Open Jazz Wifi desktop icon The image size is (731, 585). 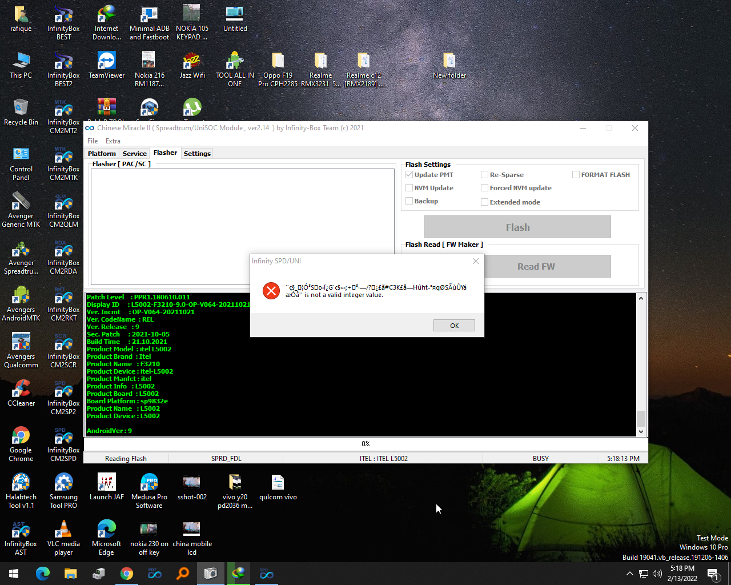pyautogui.click(x=192, y=65)
